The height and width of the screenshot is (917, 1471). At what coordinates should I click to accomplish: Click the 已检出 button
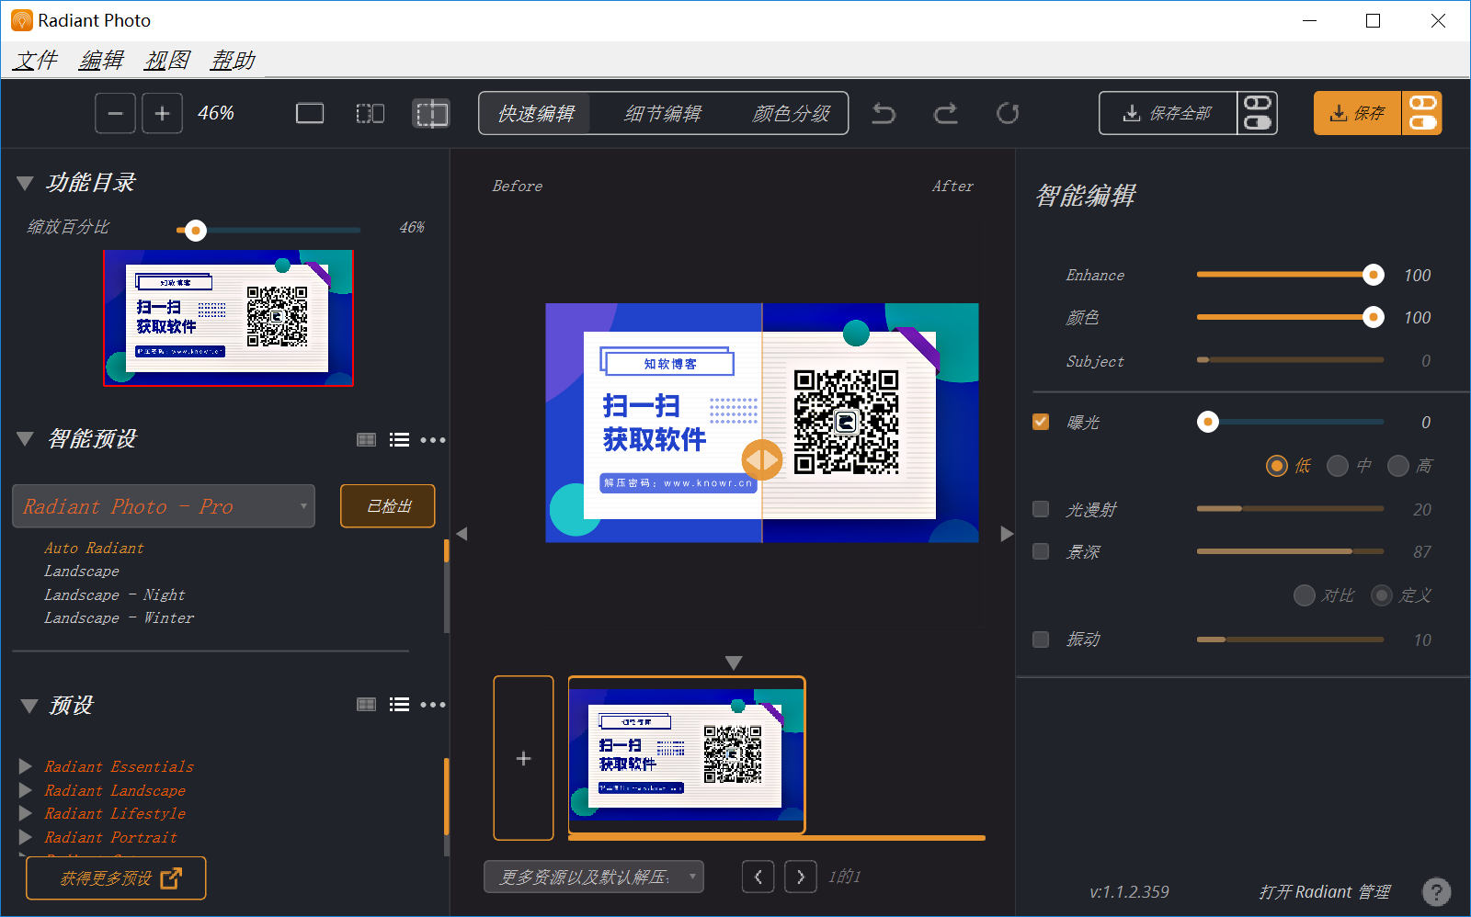click(388, 506)
